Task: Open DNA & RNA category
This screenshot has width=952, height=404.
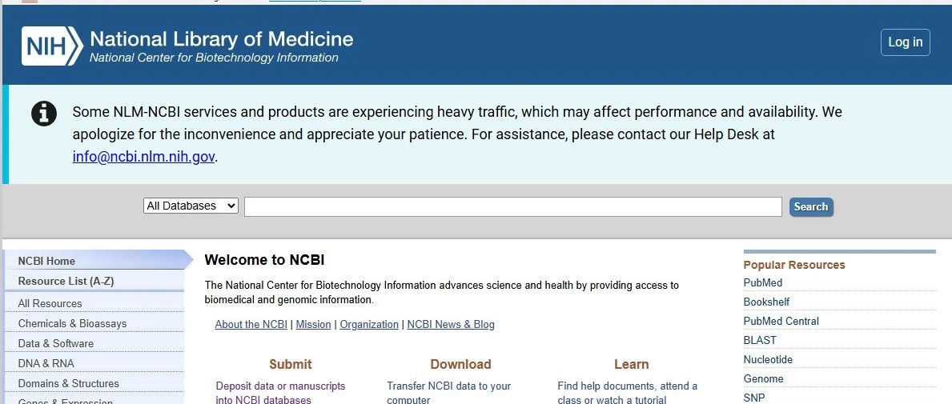Action: pyautogui.click(x=46, y=363)
